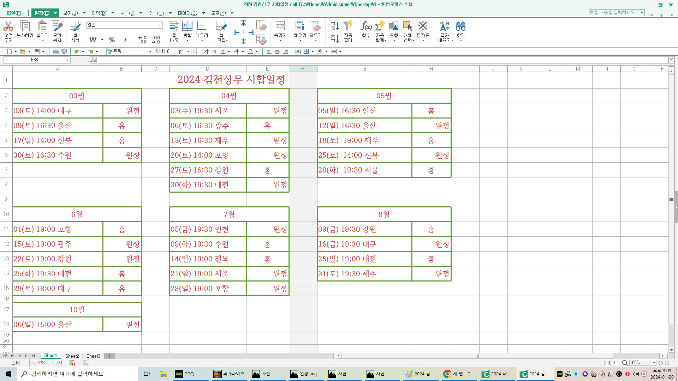
Task: Open font color dropdown with red underline
Action: (x=257, y=52)
